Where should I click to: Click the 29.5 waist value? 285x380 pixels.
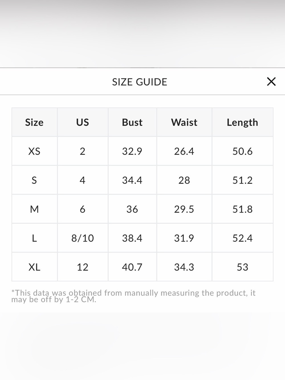click(184, 209)
